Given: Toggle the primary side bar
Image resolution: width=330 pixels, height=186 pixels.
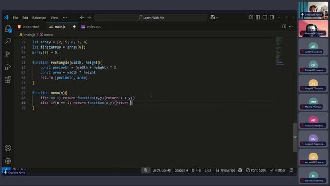Looking at the screenshot, I should (258, 17).
